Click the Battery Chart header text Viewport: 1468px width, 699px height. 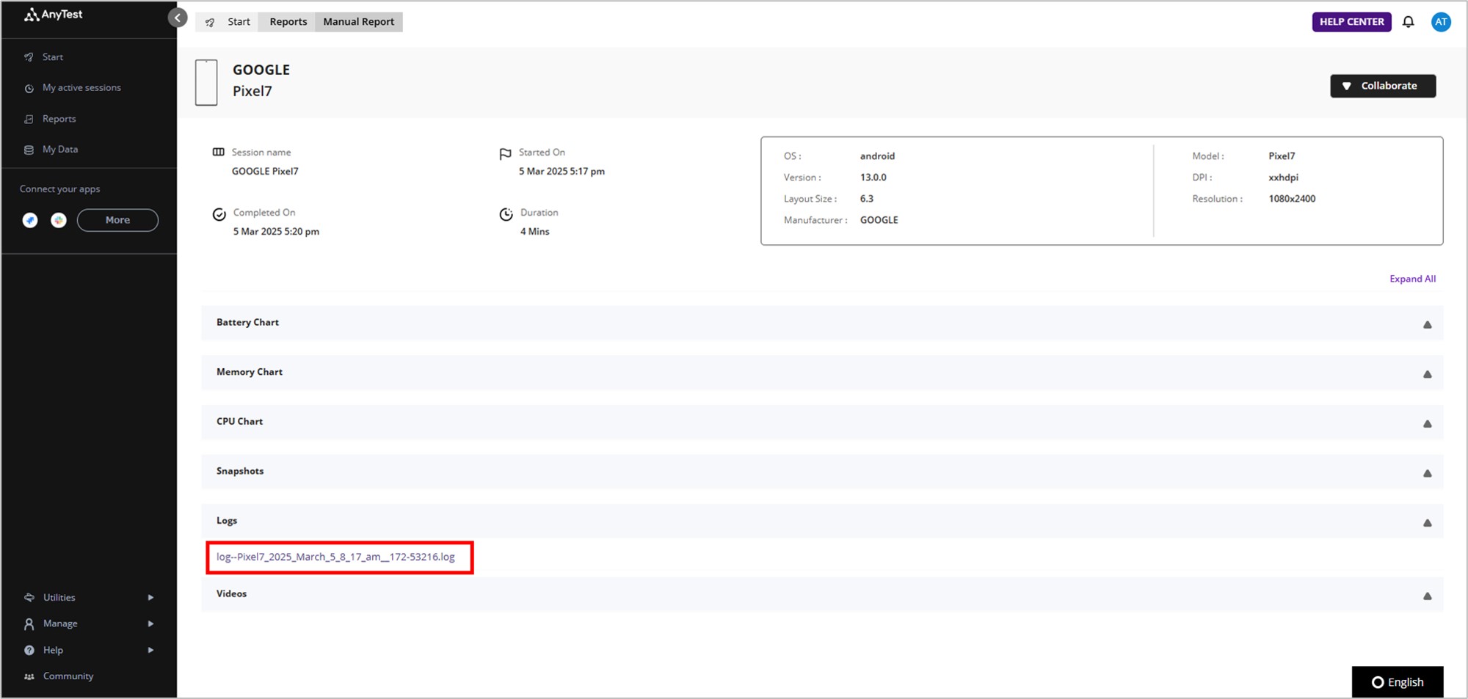click(x=247, y=322)
